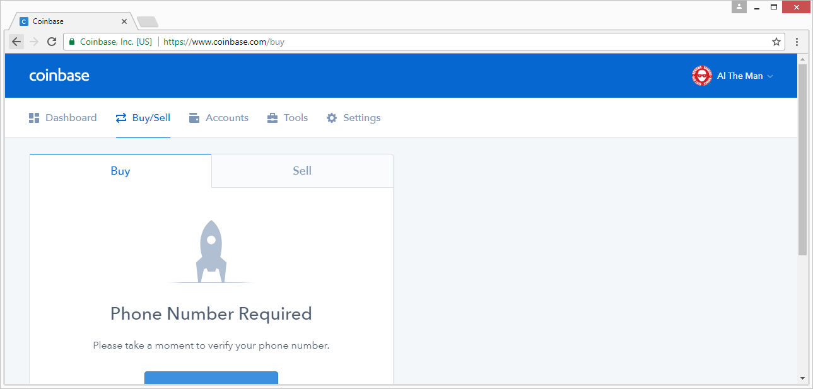Click the Settings gear icon
This screenshot has width=813, height=389.
click(x=332, y=118)
